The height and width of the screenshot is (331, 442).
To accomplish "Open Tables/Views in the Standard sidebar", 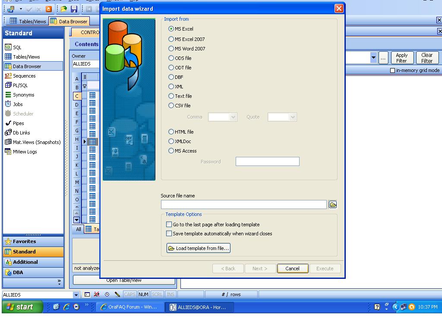I will 22,57.
